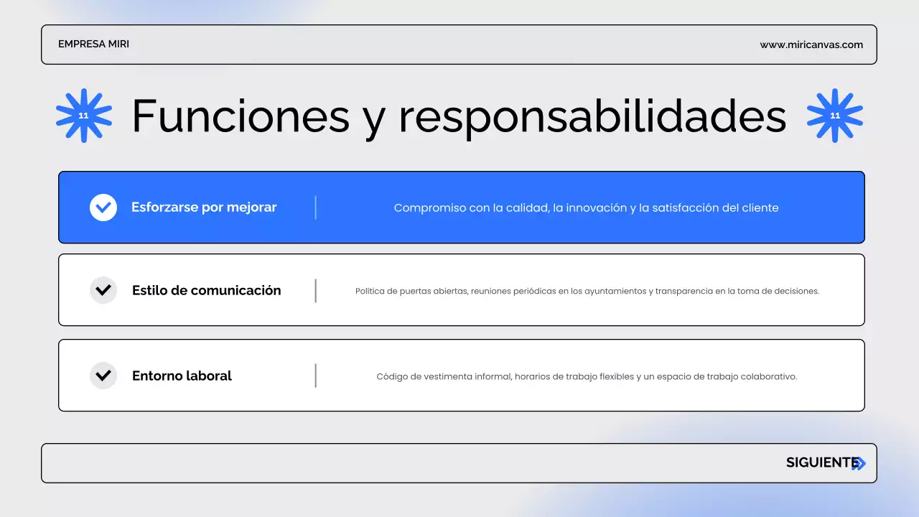
Task: Click the number 11 inside the right asterisk
Action: pyautogui.click(x=834, y=115)
